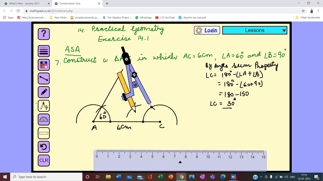Image resolution: width=323 pixels, height=181 pixels.
Task: Close the What's New tab
Action: pos(49,4)
